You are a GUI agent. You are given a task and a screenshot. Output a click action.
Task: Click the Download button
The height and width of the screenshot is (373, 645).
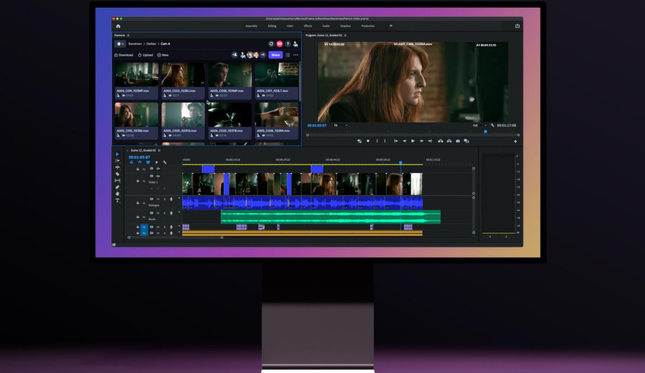(x=123, y=55)
